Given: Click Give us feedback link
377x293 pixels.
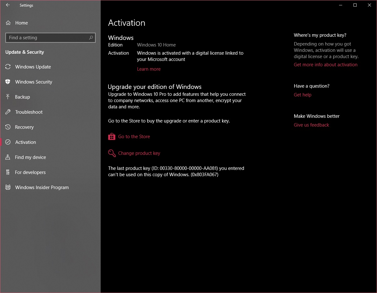Looking at the screenshot, I should point(311,125).
